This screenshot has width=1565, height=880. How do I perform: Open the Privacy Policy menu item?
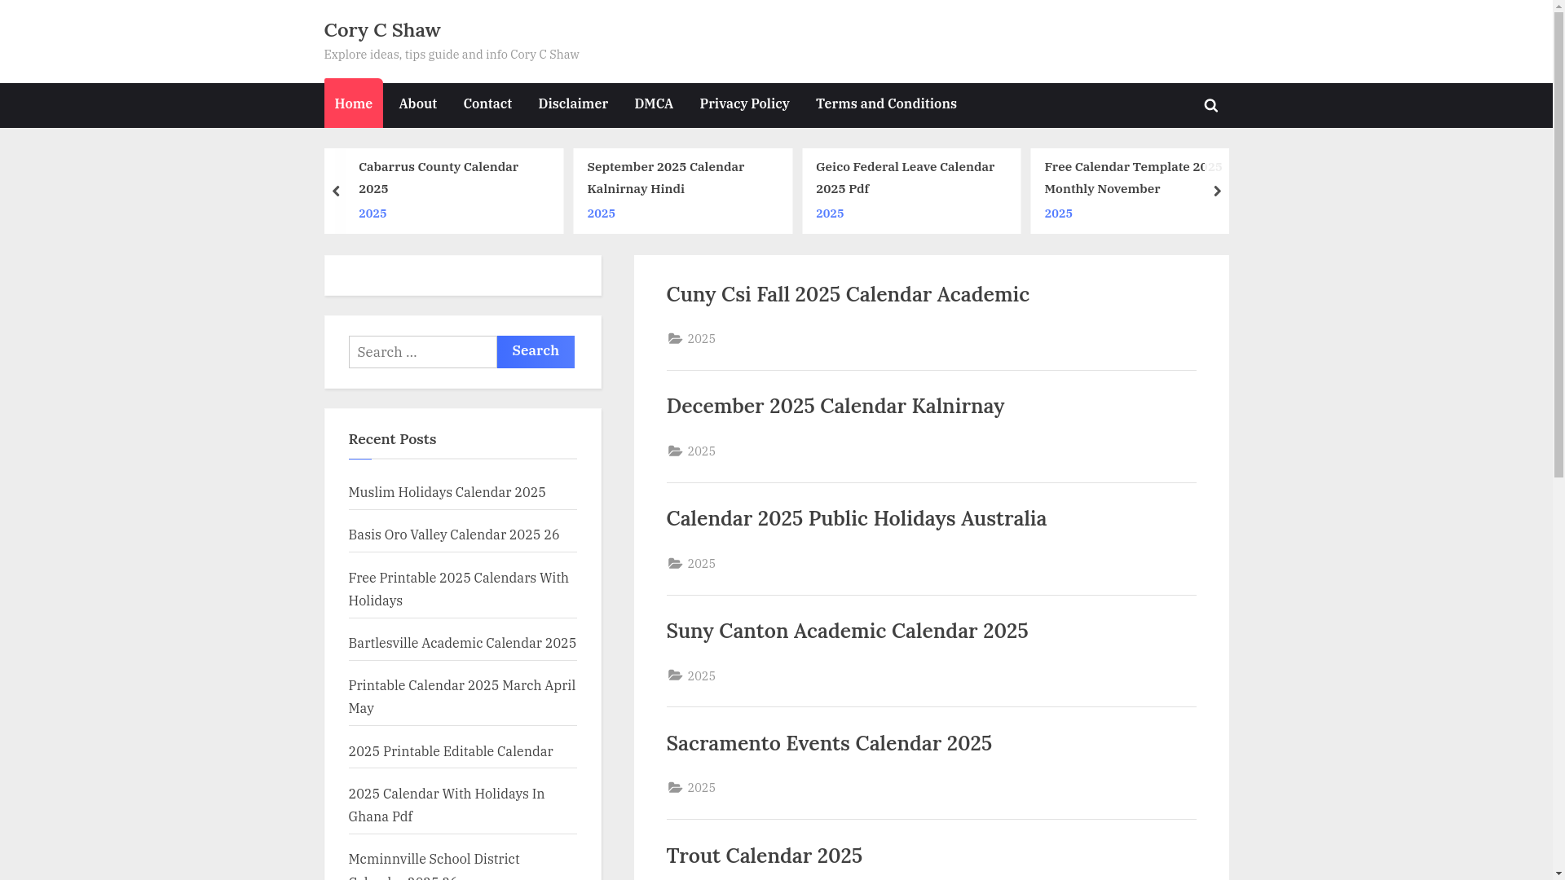tap(744, 103)
